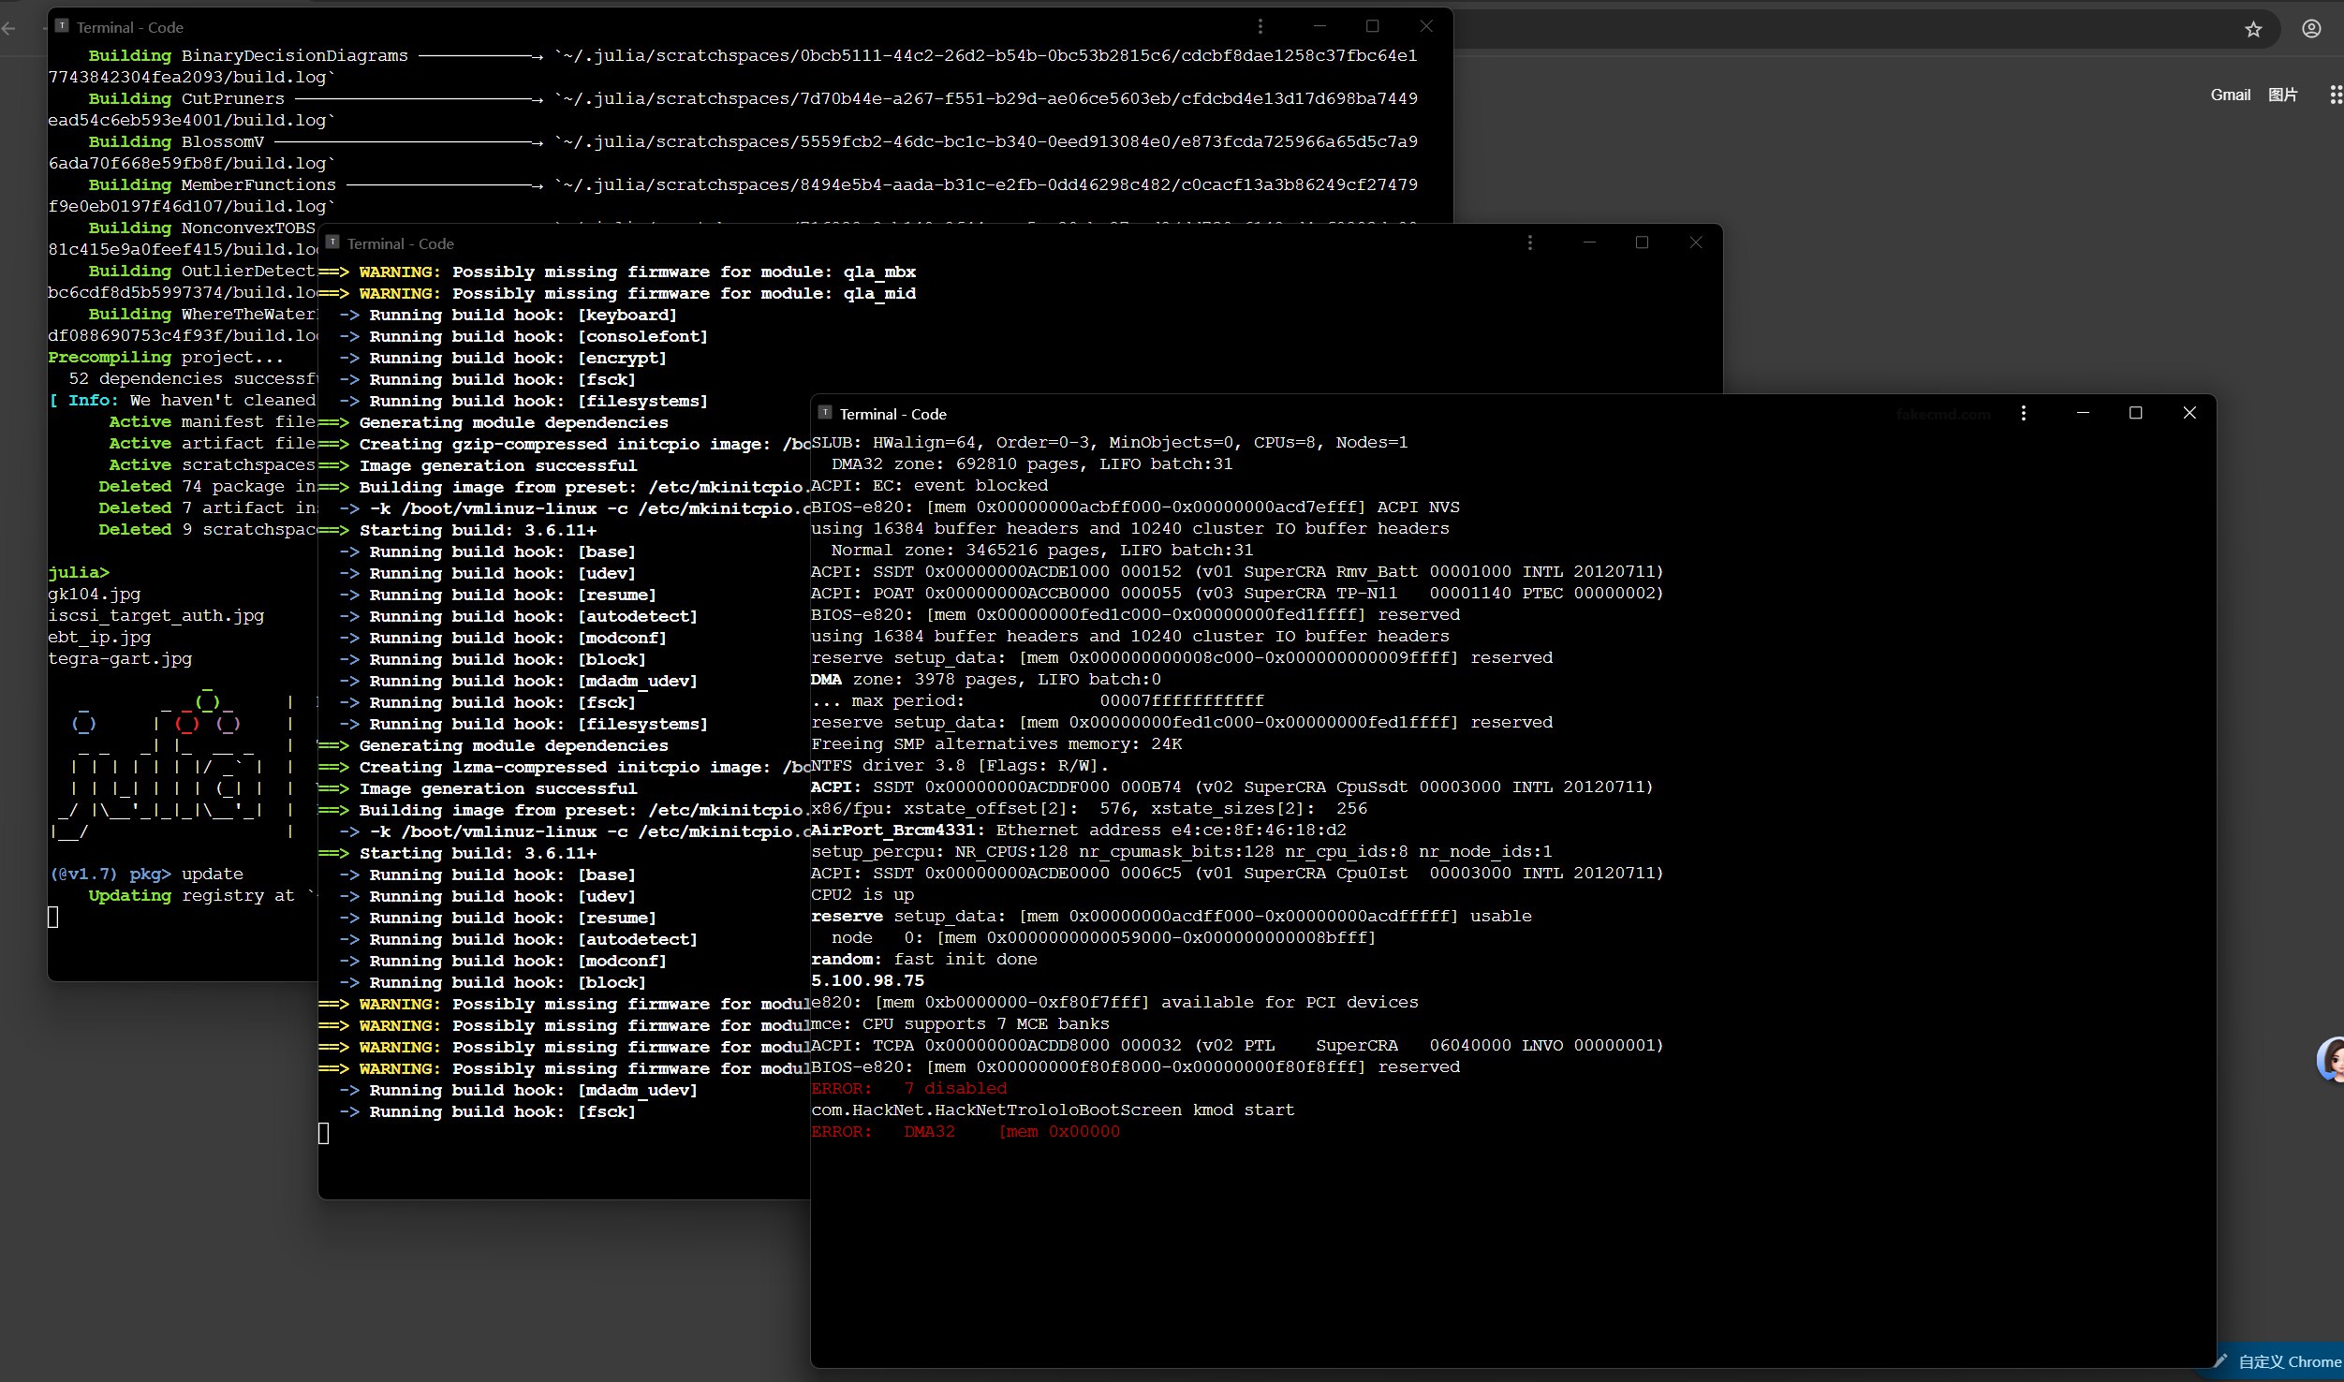The width and height of the screenshot is (2344, 1382).
Task: Click the 'com.HackNet.HackNetTrololoBootScreen kmod start' line
Action: (1053, 1110)
